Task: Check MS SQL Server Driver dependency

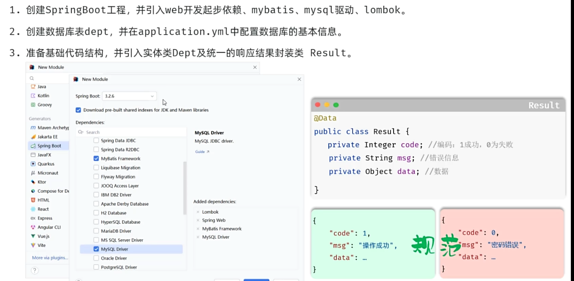Action: pos(96,240)
